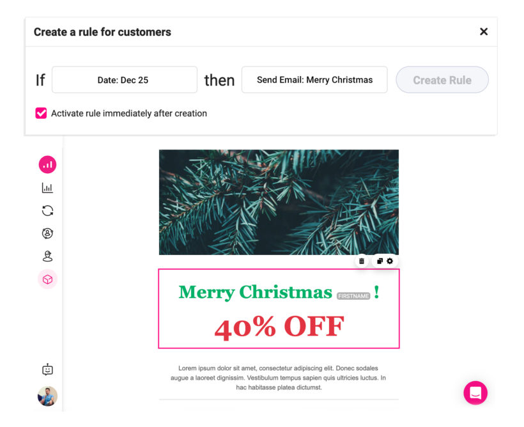Select the customer profile circle icon

pos(47,234)
